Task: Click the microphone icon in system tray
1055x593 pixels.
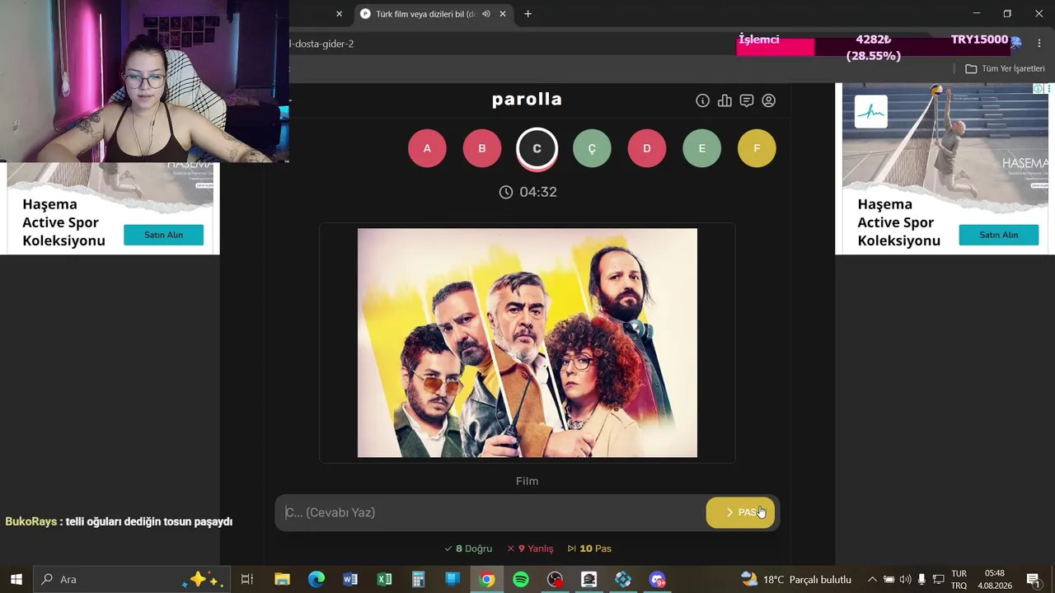Action: (921, 579)
